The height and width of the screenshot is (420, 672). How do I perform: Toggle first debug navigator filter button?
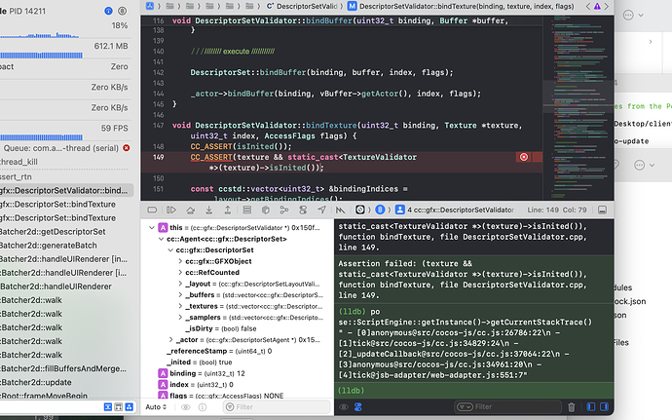tap(108, 406)
